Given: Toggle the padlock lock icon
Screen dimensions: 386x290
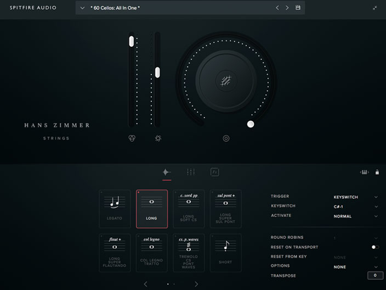Looking at the screenshot, I should [377, 172].
